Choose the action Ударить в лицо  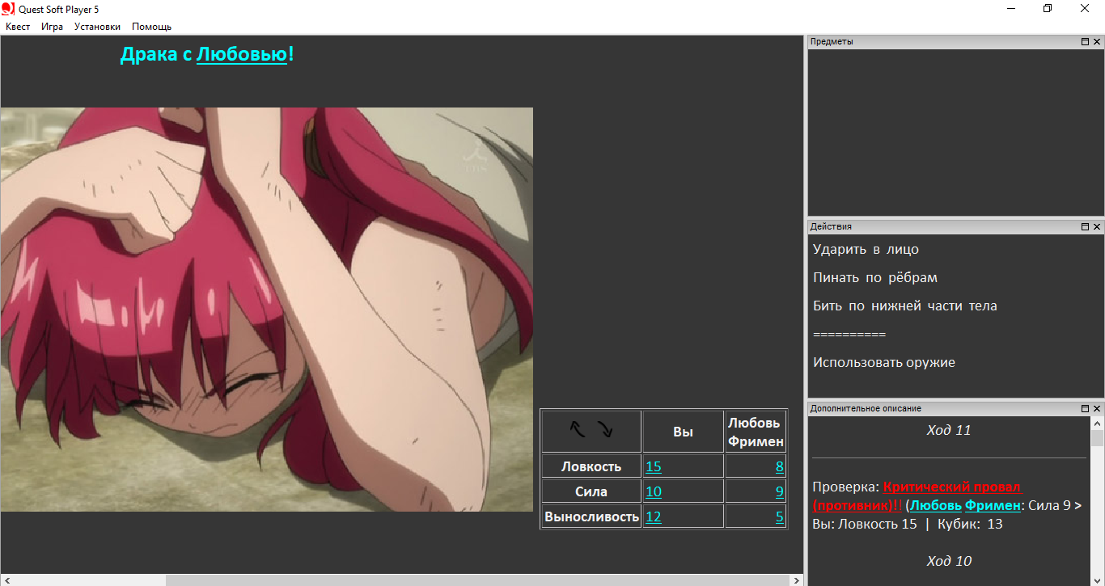pyautogui.click(x=866, y=250)
